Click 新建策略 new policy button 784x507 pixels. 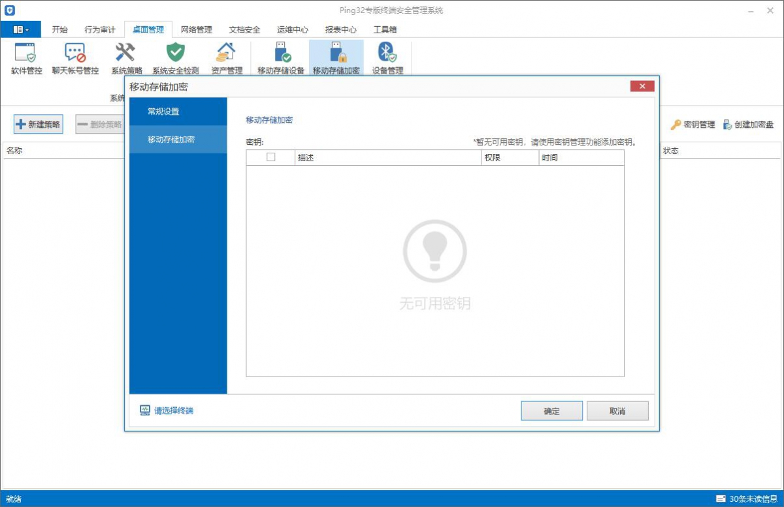coord(39,125)
